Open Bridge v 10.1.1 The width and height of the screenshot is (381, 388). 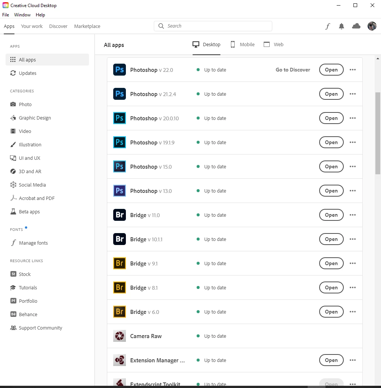pos(331,239)
